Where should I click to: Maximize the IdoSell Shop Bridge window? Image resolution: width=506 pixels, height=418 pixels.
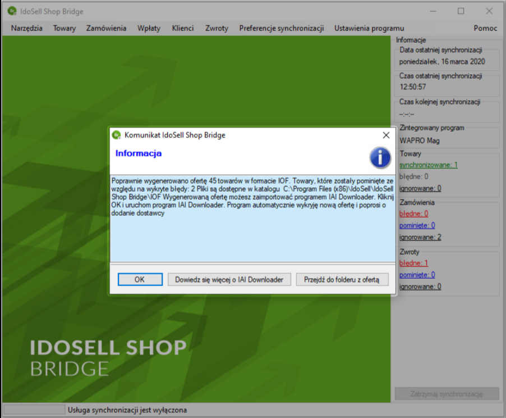[461, 11]
